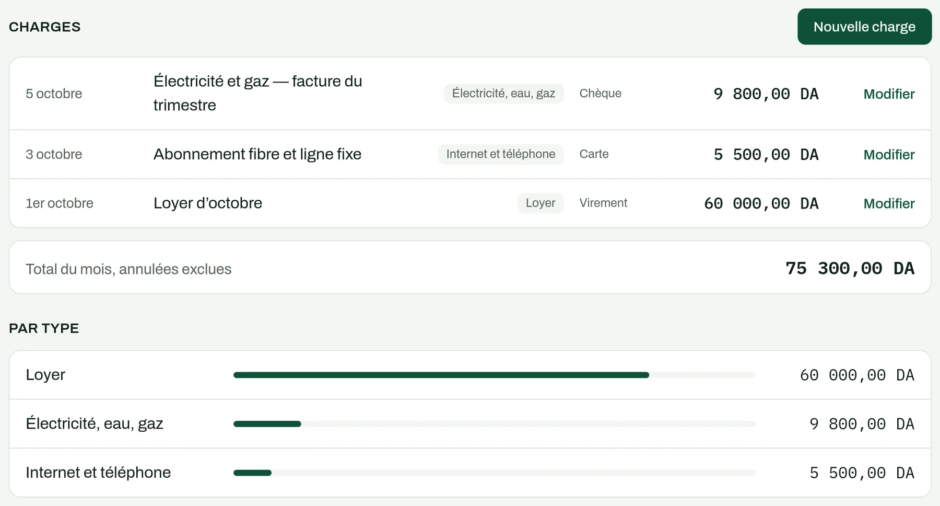Click the Par type Internet total 5 500,00 DA

click(862, 473)
